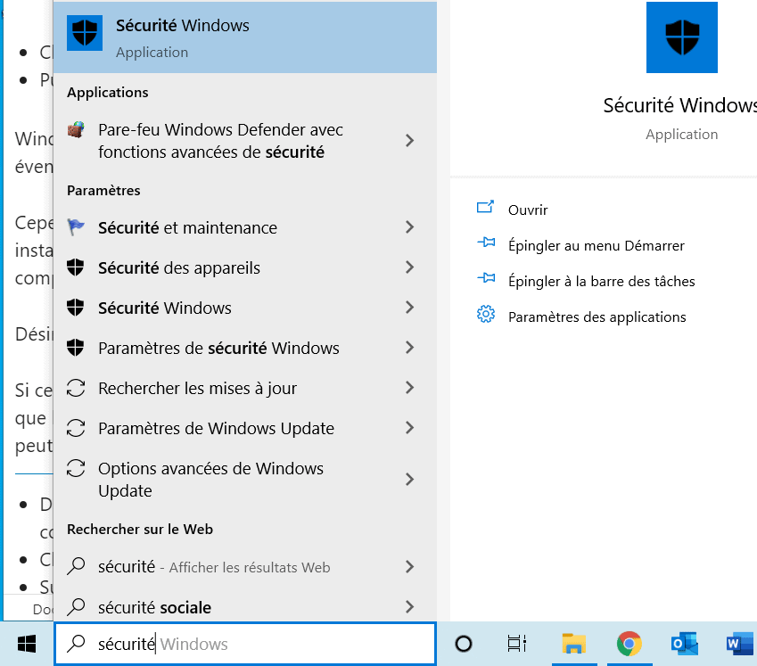Click the pin icon beside Épingler au menu Démarrer

[486, 242]
